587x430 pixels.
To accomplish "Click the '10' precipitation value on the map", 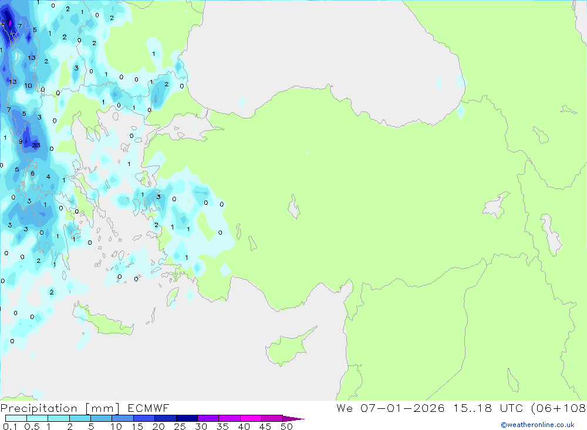I will [x=28, y=86].
